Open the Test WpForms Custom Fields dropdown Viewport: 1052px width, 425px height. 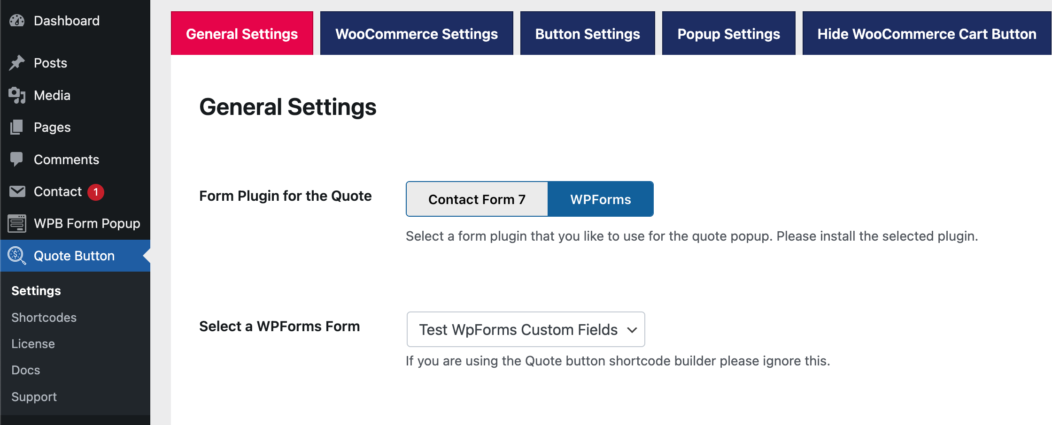pos(526,329)
